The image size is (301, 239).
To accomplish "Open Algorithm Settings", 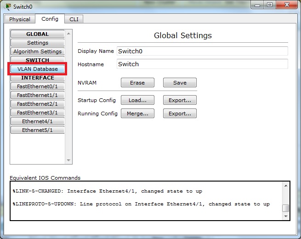I will 37,51.
